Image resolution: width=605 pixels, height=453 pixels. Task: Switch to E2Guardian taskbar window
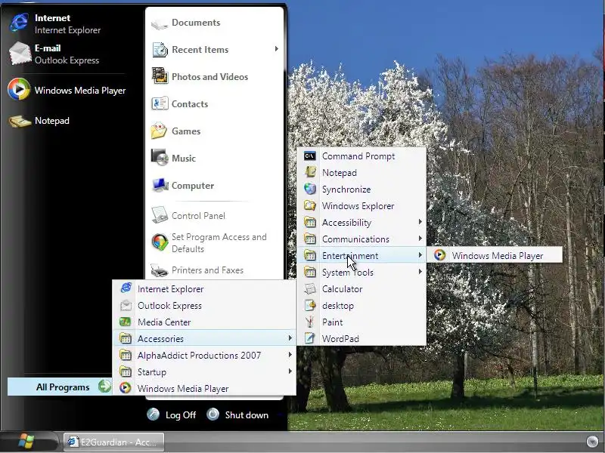click(x=114, y=442)
